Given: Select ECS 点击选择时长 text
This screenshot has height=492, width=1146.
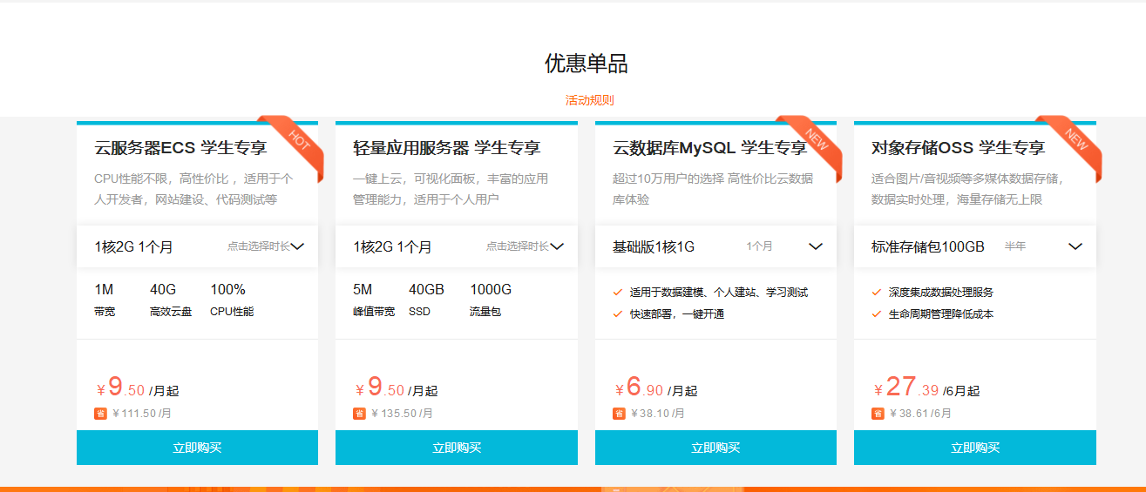Looking at the screenshot, I should [x=259, y=246].
